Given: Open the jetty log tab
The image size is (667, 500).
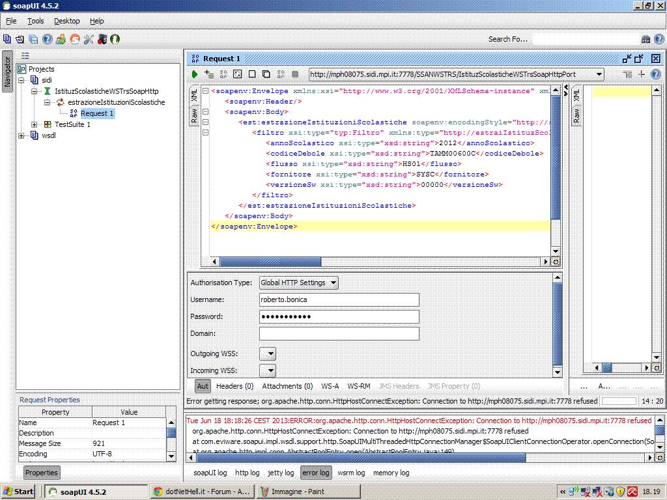Looking at the screenshot, I should (x=281, y=473).
